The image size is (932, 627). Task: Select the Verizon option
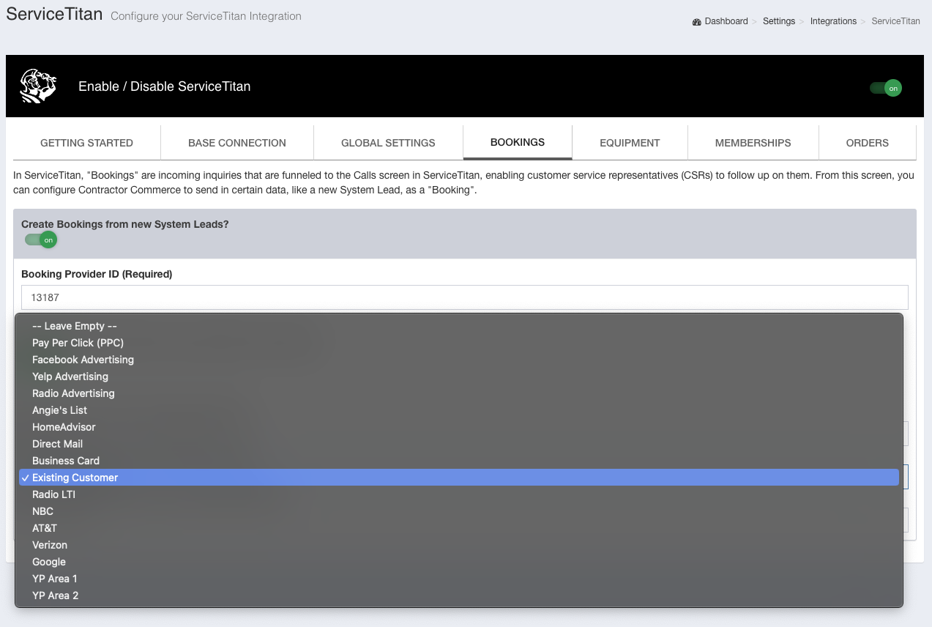(x=459, y=545)
